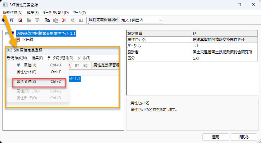The height and width of the screenshot is (143, 261).
Task: Click the description text 属性セットの名前を指定します。
Action: 154,110
